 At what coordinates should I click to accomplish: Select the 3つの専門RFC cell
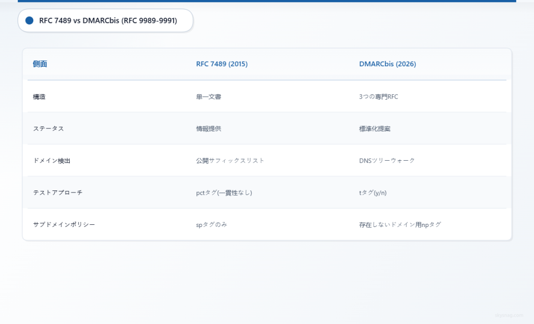(379, 97)
